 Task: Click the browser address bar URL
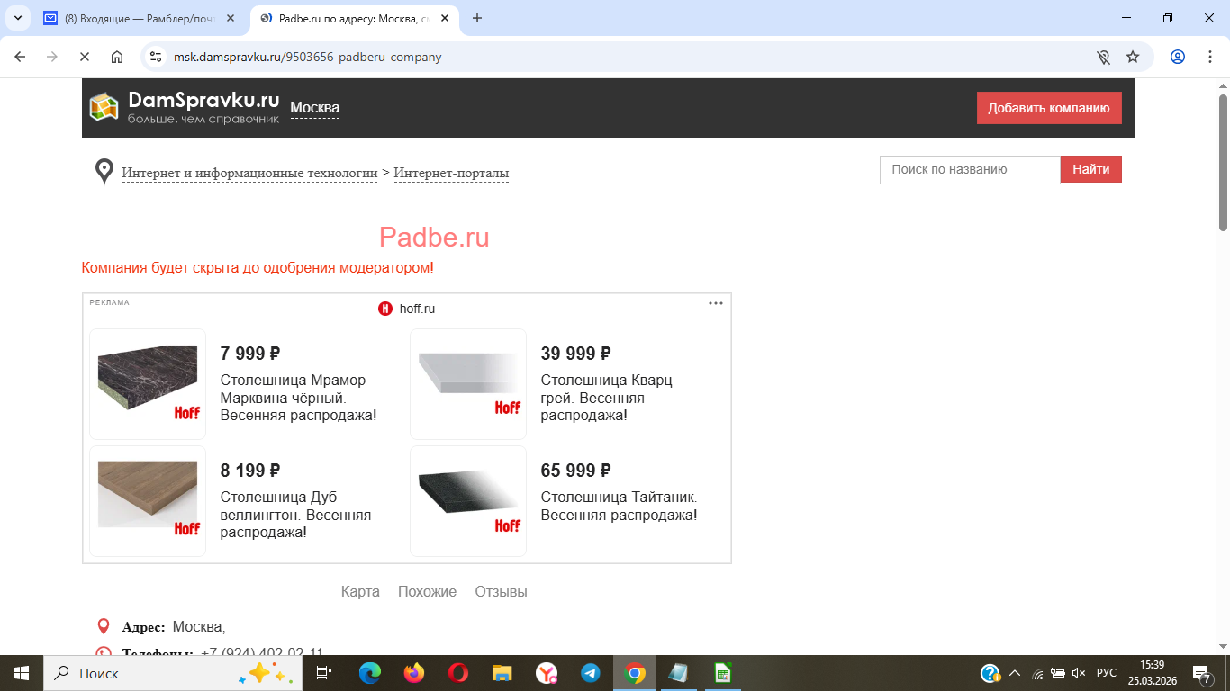coord(307,57)
